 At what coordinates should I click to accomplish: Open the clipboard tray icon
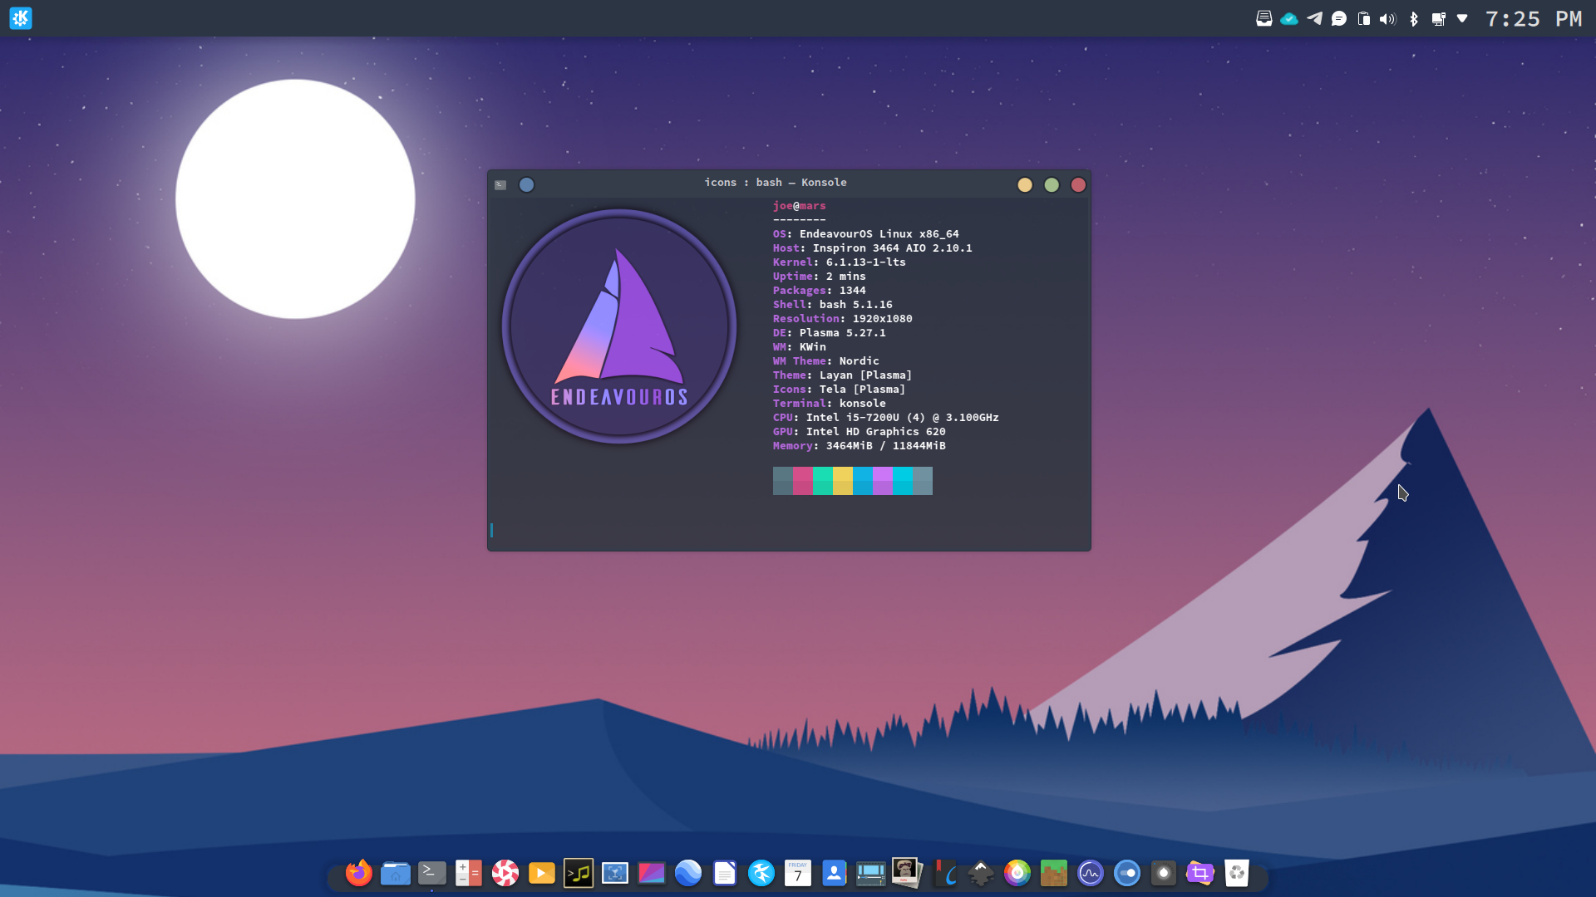1363,18
